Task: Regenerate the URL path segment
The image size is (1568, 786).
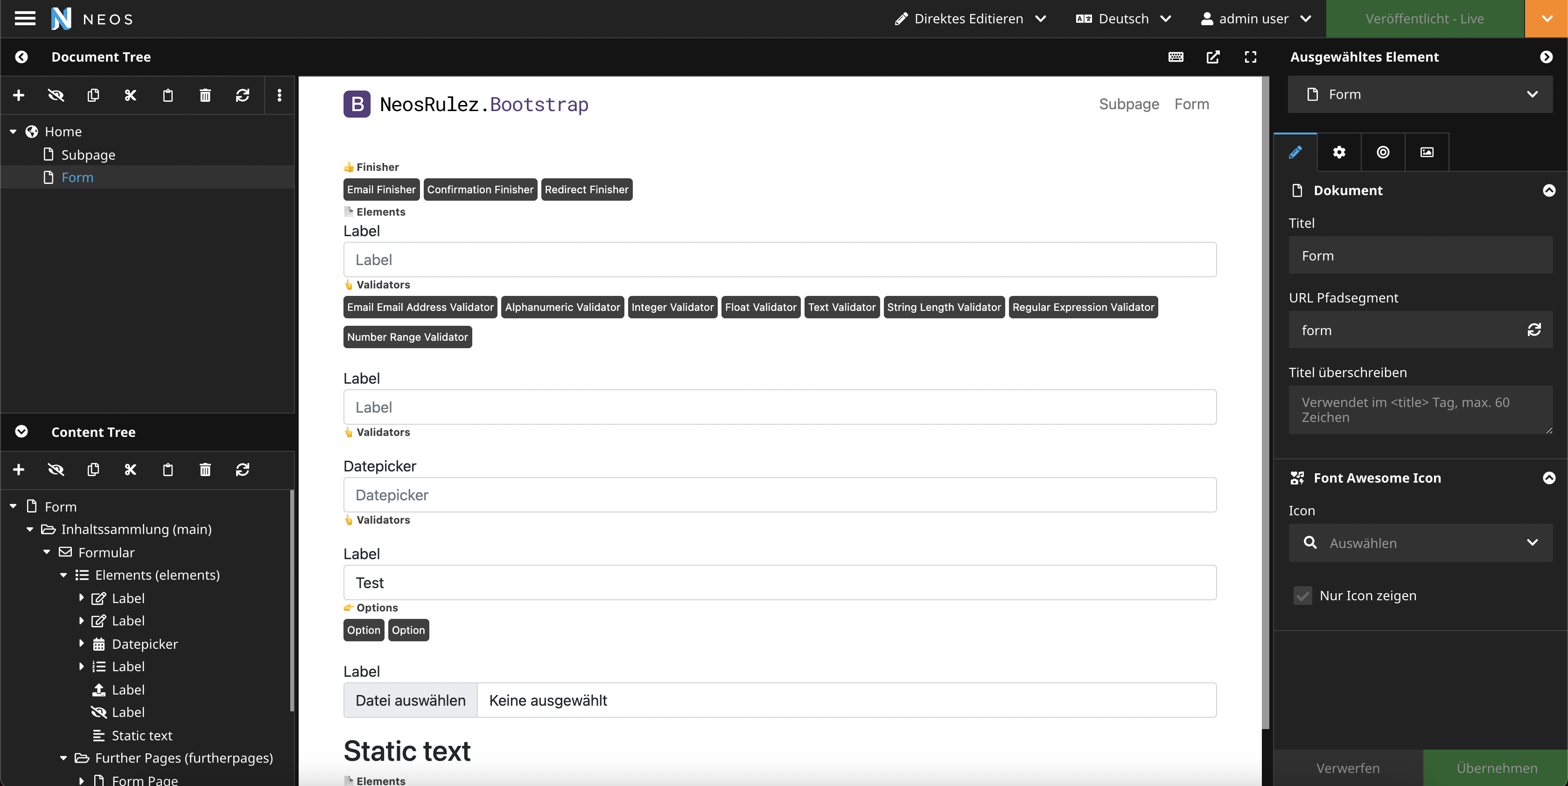Action: 1533,330
